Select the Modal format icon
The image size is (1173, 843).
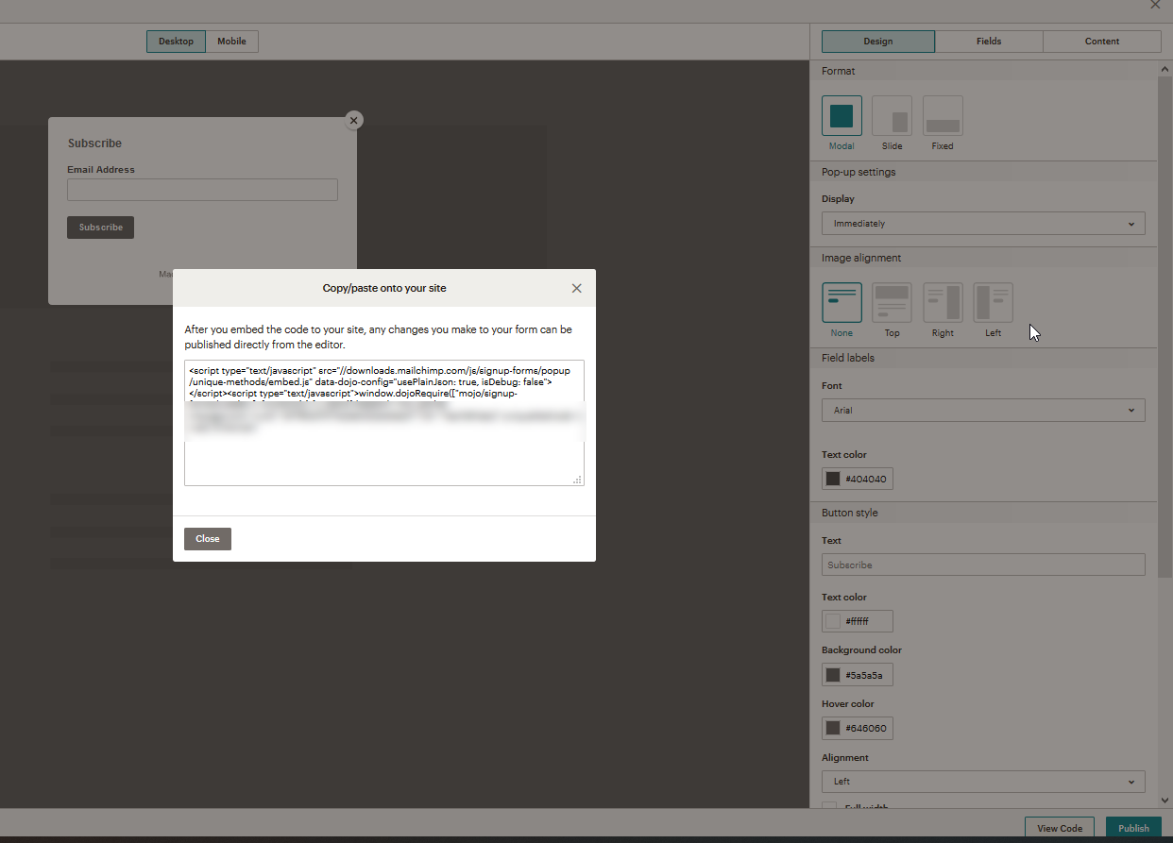coord(841,115)
